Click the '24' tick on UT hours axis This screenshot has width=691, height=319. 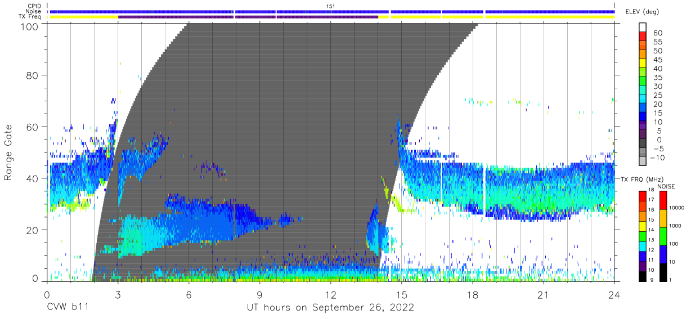pos(614,294)
